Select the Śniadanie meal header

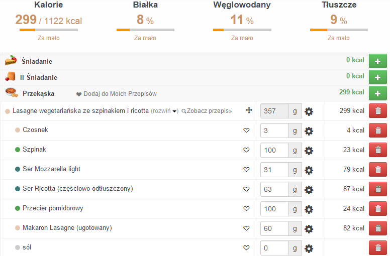point(37,61)
